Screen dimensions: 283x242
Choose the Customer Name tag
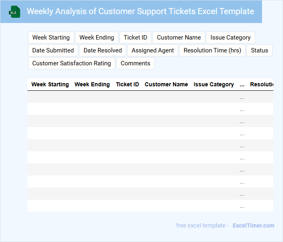[179, 38]
